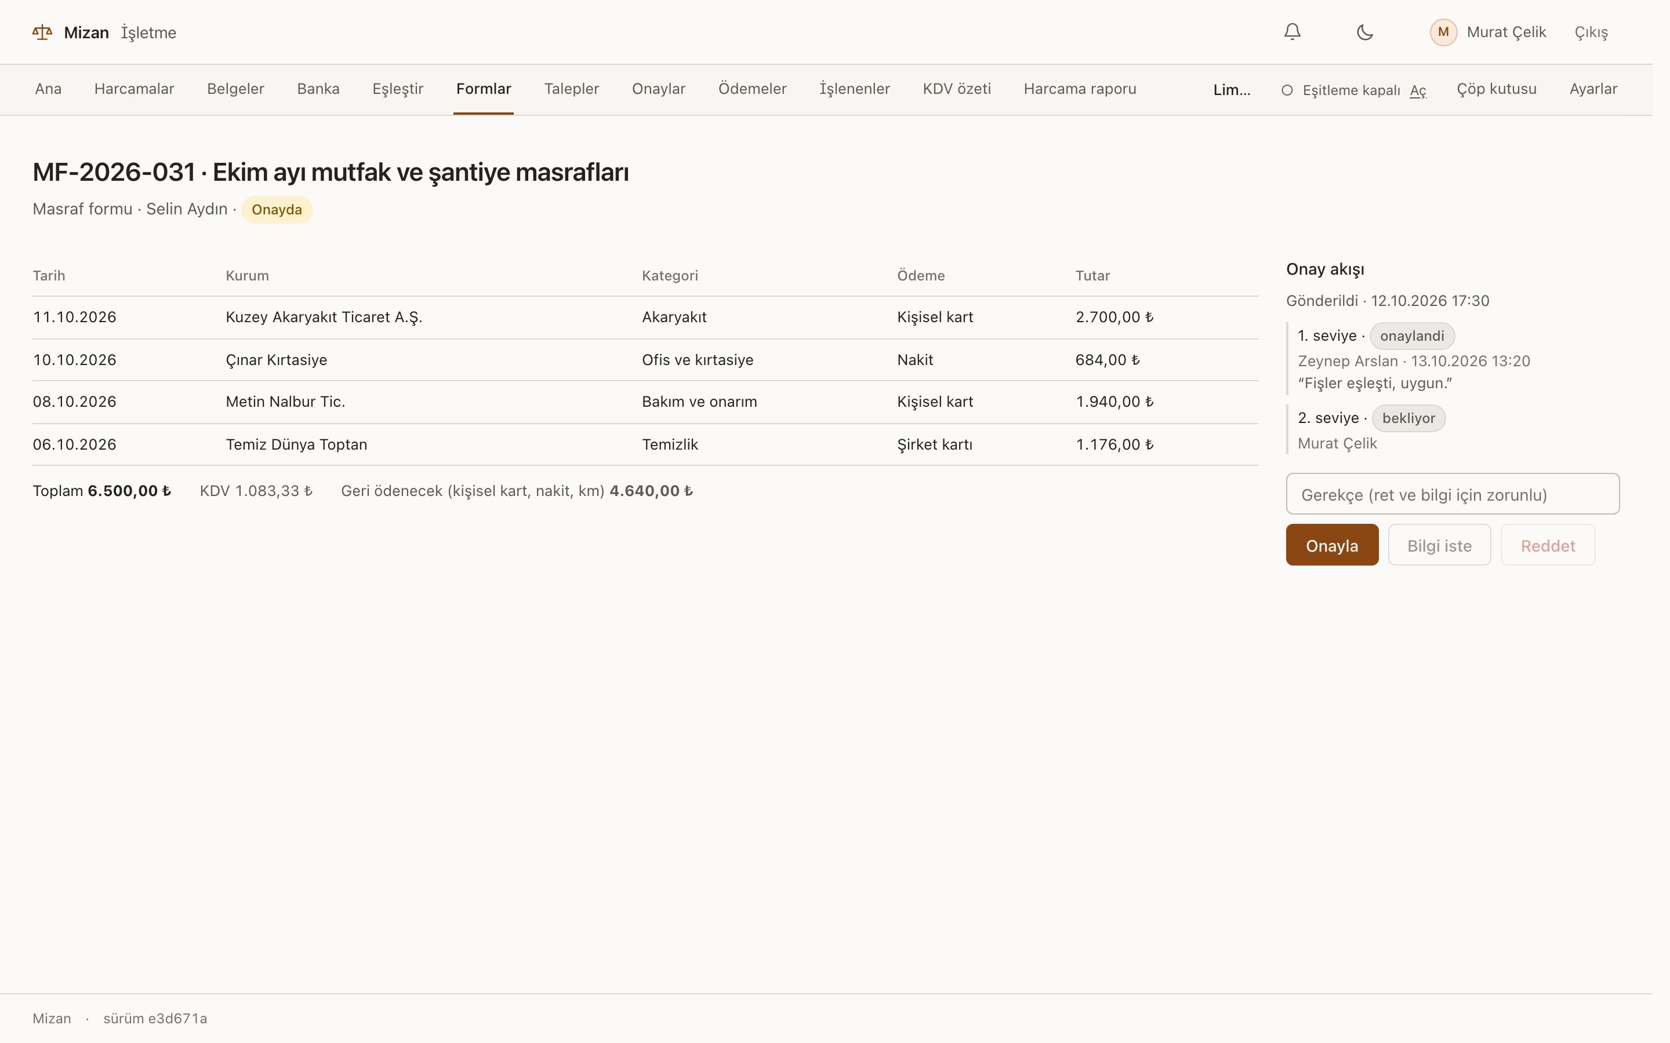Viewport: 1670px width, 1043px height.
Task: Select the Formlar tab
Action: (484, 89)
